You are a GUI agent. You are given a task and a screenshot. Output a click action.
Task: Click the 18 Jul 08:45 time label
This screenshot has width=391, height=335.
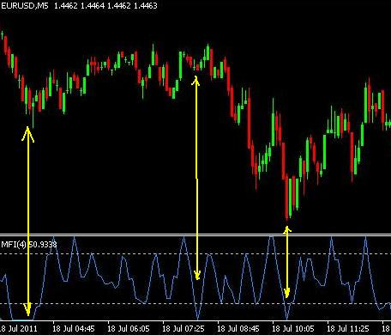tap(238, 328)
